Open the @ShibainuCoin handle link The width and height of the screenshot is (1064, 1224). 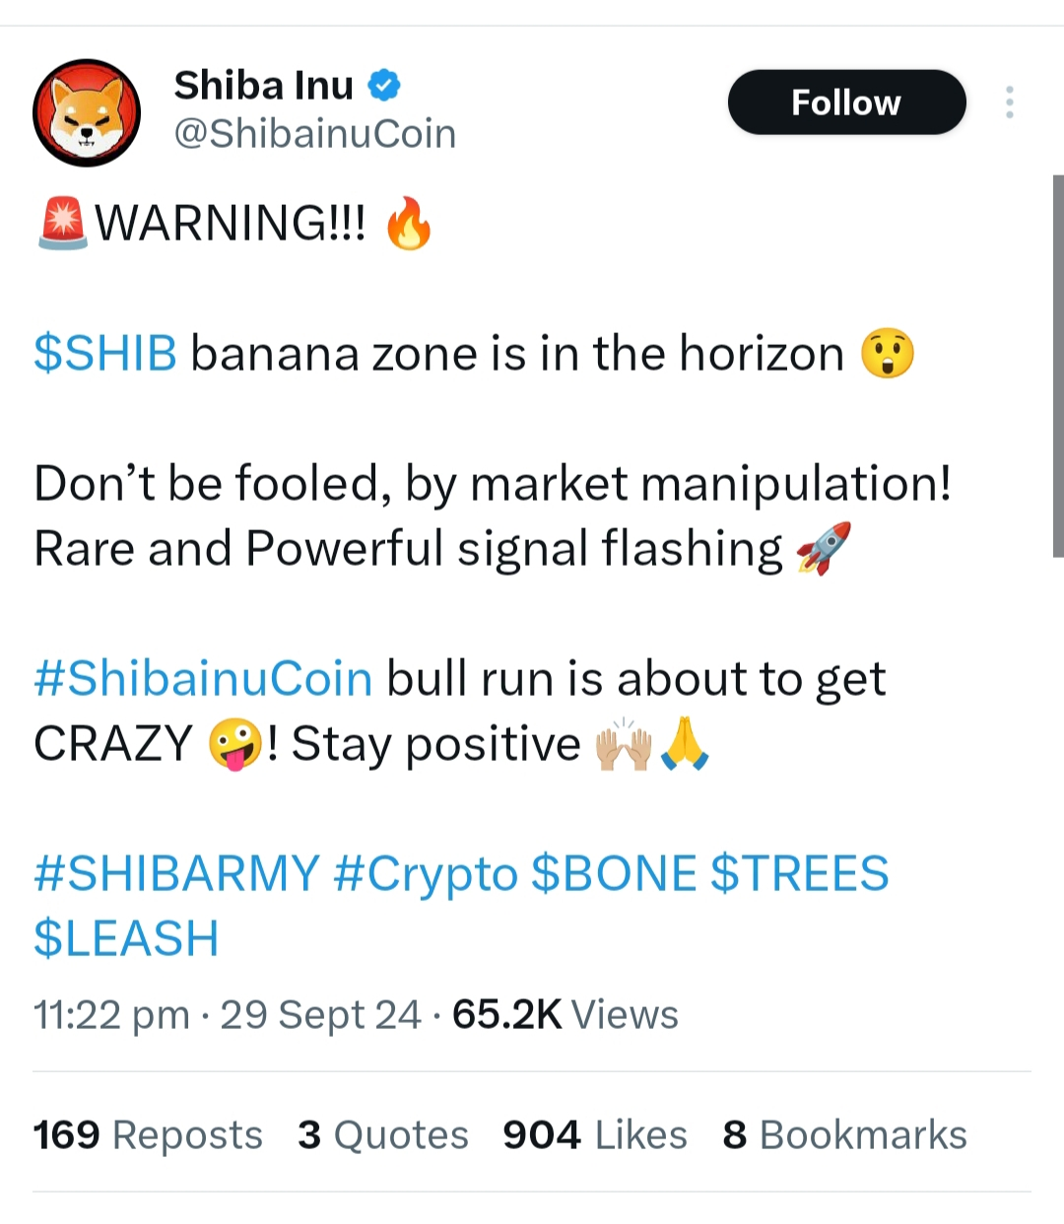coord(314,134)
